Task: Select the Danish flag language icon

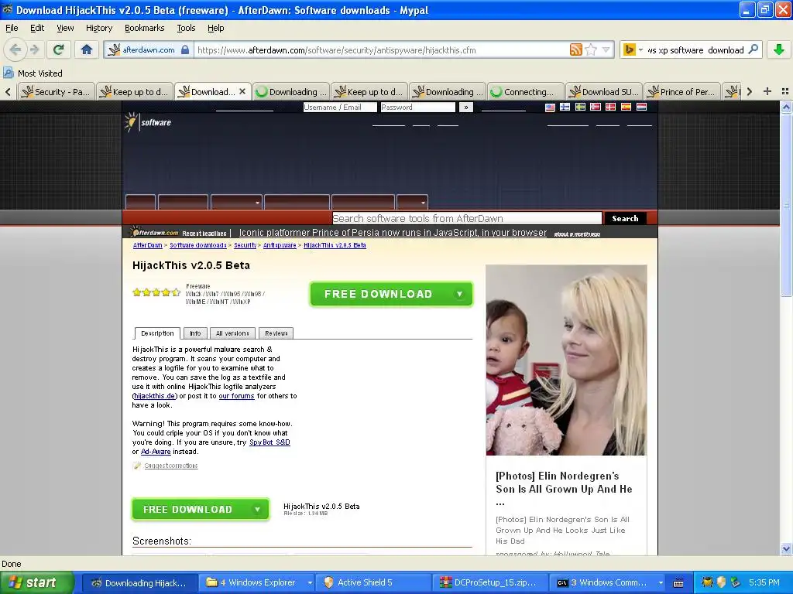Action: click(611, 107)
